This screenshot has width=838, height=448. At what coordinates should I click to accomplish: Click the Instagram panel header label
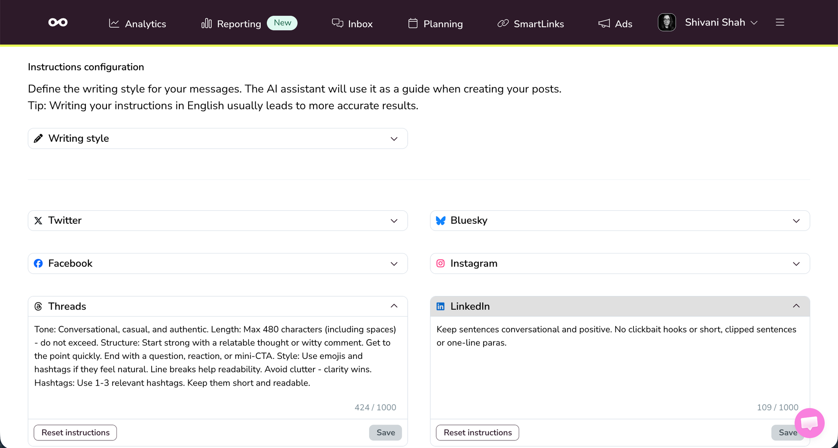click(x=474, y=264)
